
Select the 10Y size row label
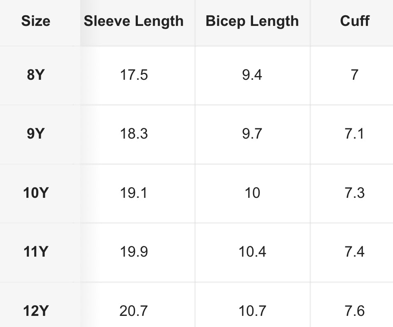pos(36,193)
